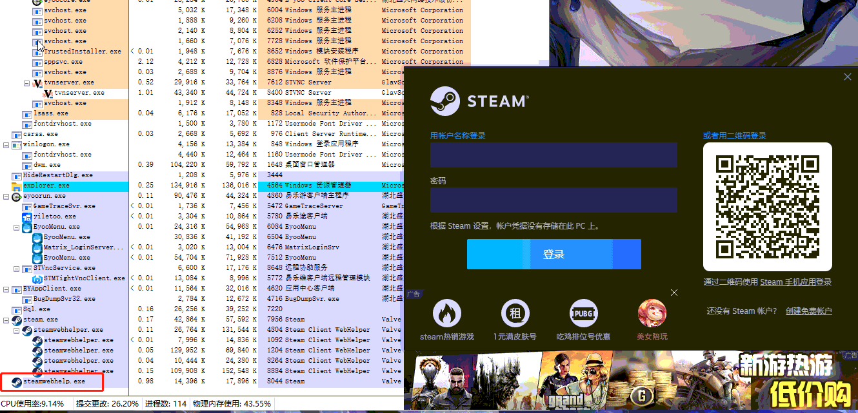
Task: Click the EyooMenu.exe icon in PID 6084 row
Action: coord(27,227)
